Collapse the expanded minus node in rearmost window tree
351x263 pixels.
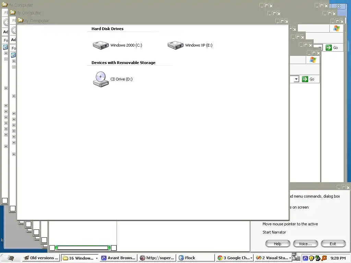[x=6, y=59]
